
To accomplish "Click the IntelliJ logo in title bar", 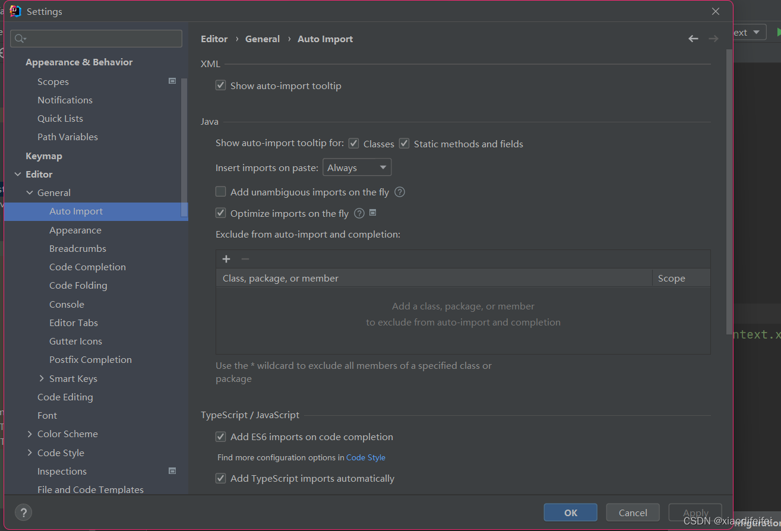I will point(15,11).
